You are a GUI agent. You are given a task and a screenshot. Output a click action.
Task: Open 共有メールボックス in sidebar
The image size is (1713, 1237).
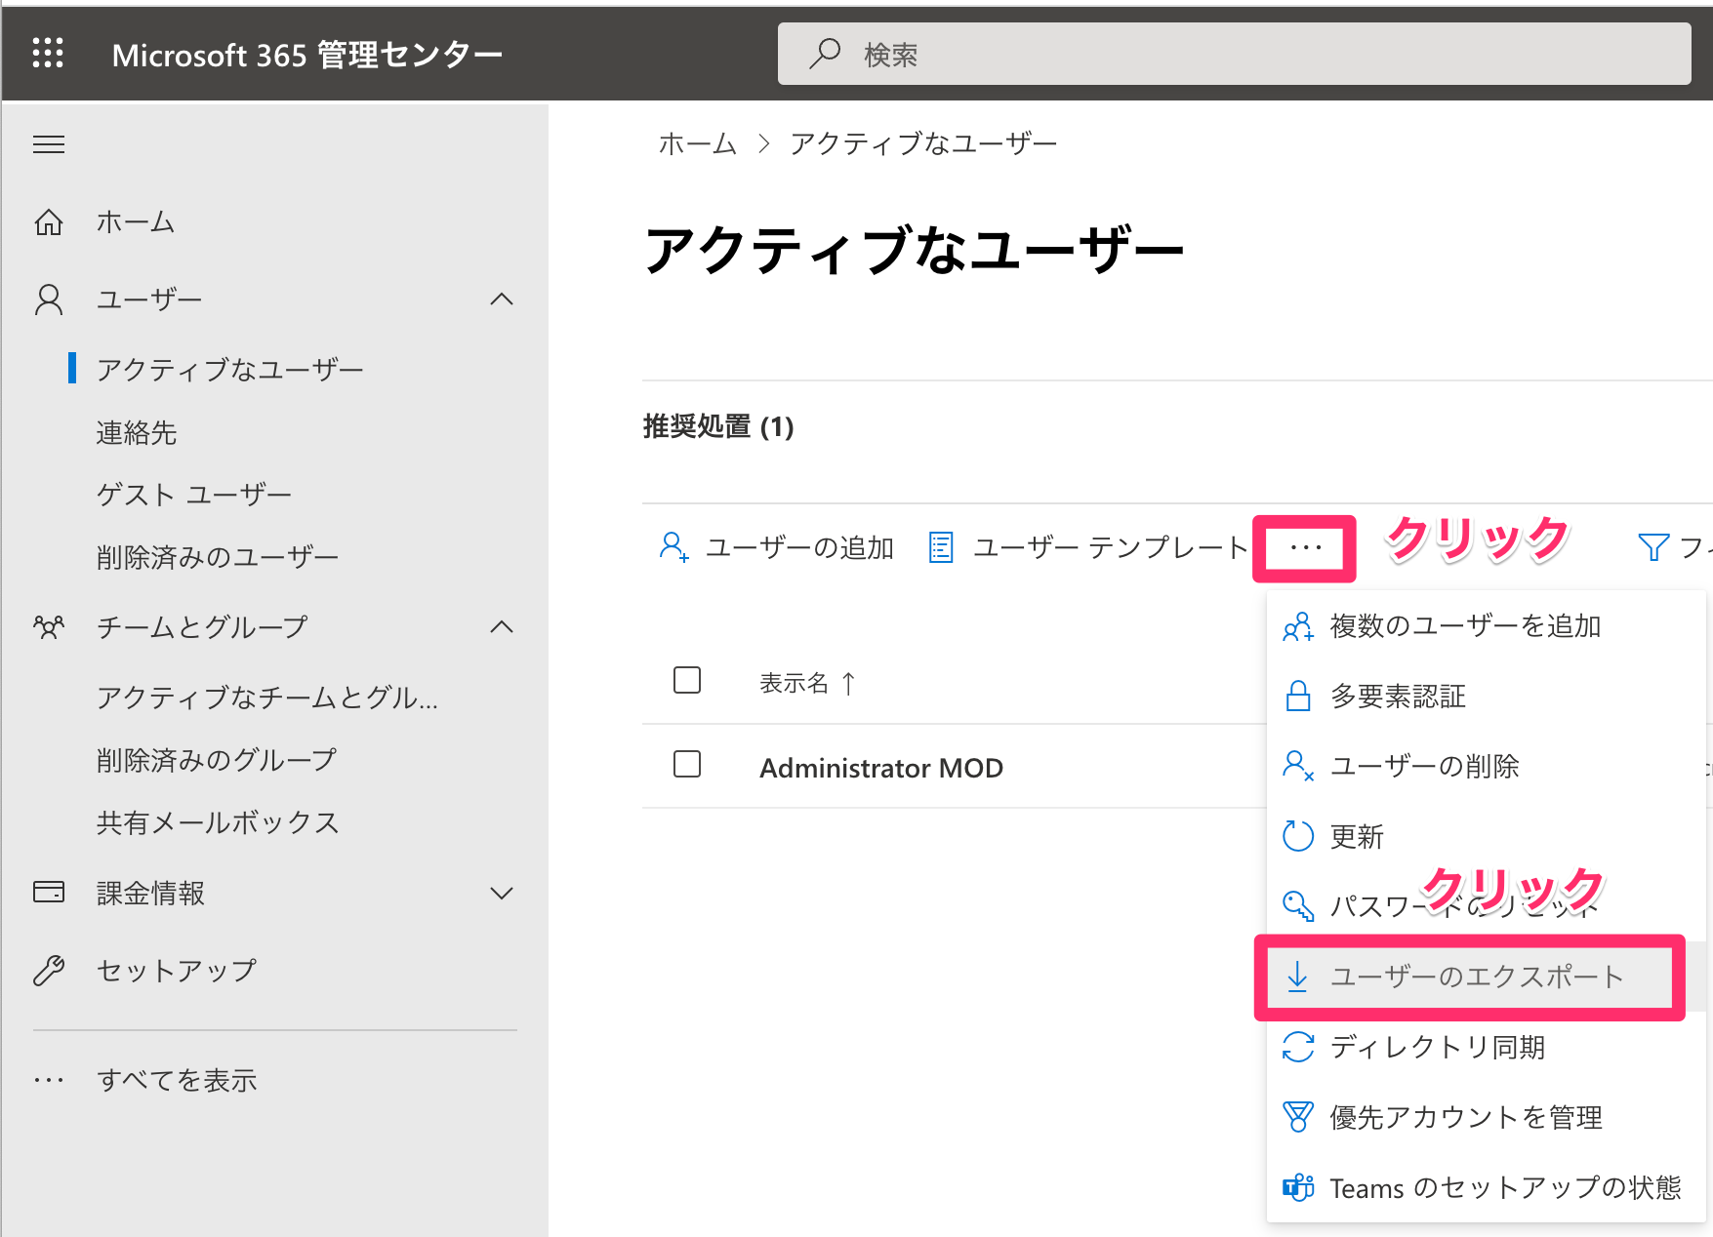coord(218,822)
